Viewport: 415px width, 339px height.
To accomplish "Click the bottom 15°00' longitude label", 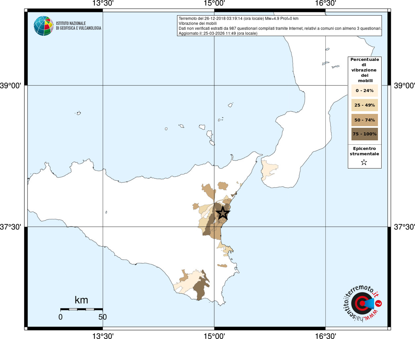I will 214,336.
